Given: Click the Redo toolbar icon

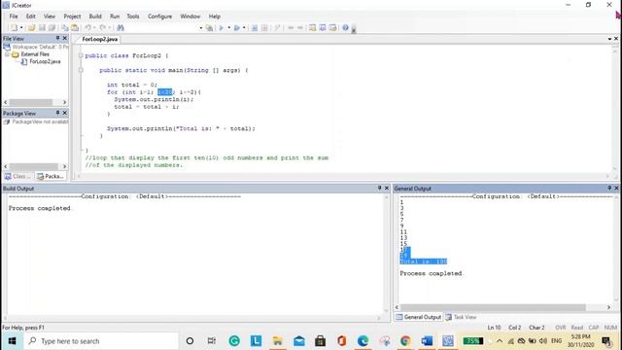Looking at the screenshot, I should [102, 28].
